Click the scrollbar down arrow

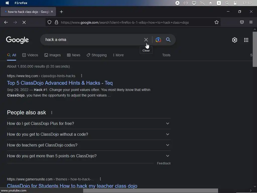pos(255,186)
